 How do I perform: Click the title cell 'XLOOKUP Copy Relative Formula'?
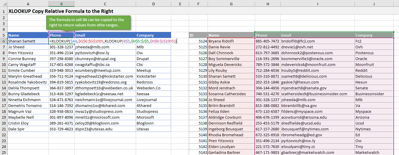(61, 11)
